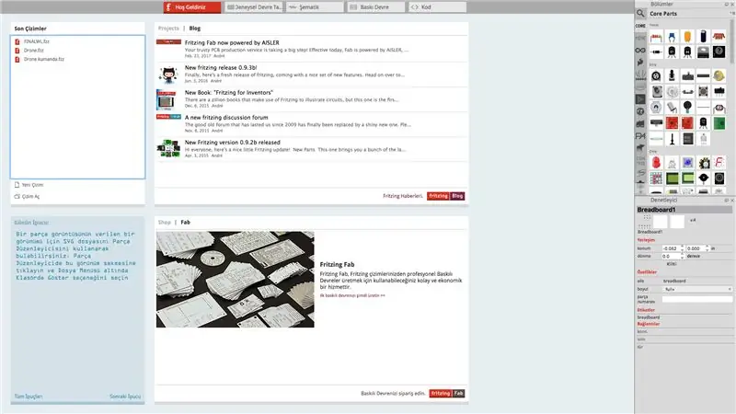Click the Fritzing Fab button
The image size is (736, 414).
pos(447,394)
